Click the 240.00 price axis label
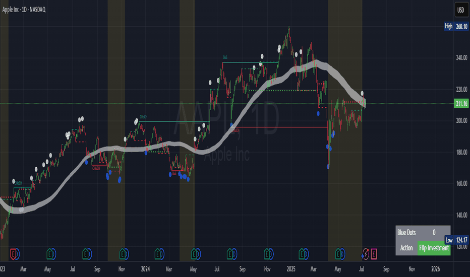The image size is (470, 277). (x=461, y=57)
